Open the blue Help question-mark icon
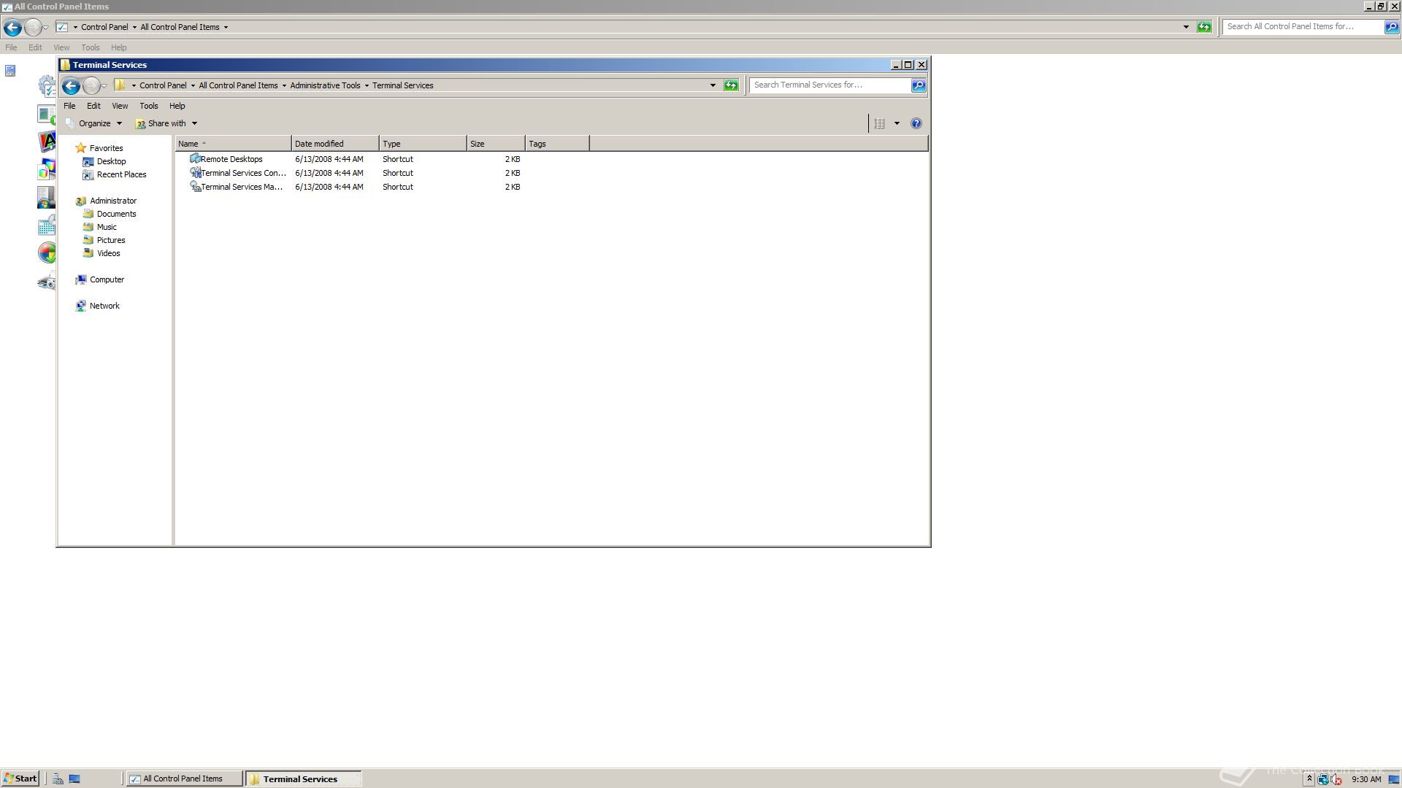This screenshot has height=788, width=1402. (x=916, y=123)
